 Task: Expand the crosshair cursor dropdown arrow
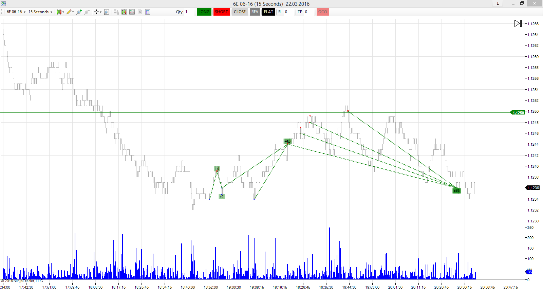tap(100, 12)
